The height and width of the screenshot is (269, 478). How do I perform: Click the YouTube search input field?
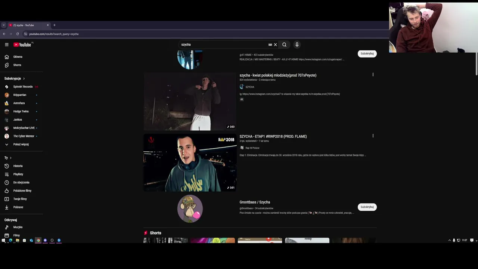click(223, 44)
